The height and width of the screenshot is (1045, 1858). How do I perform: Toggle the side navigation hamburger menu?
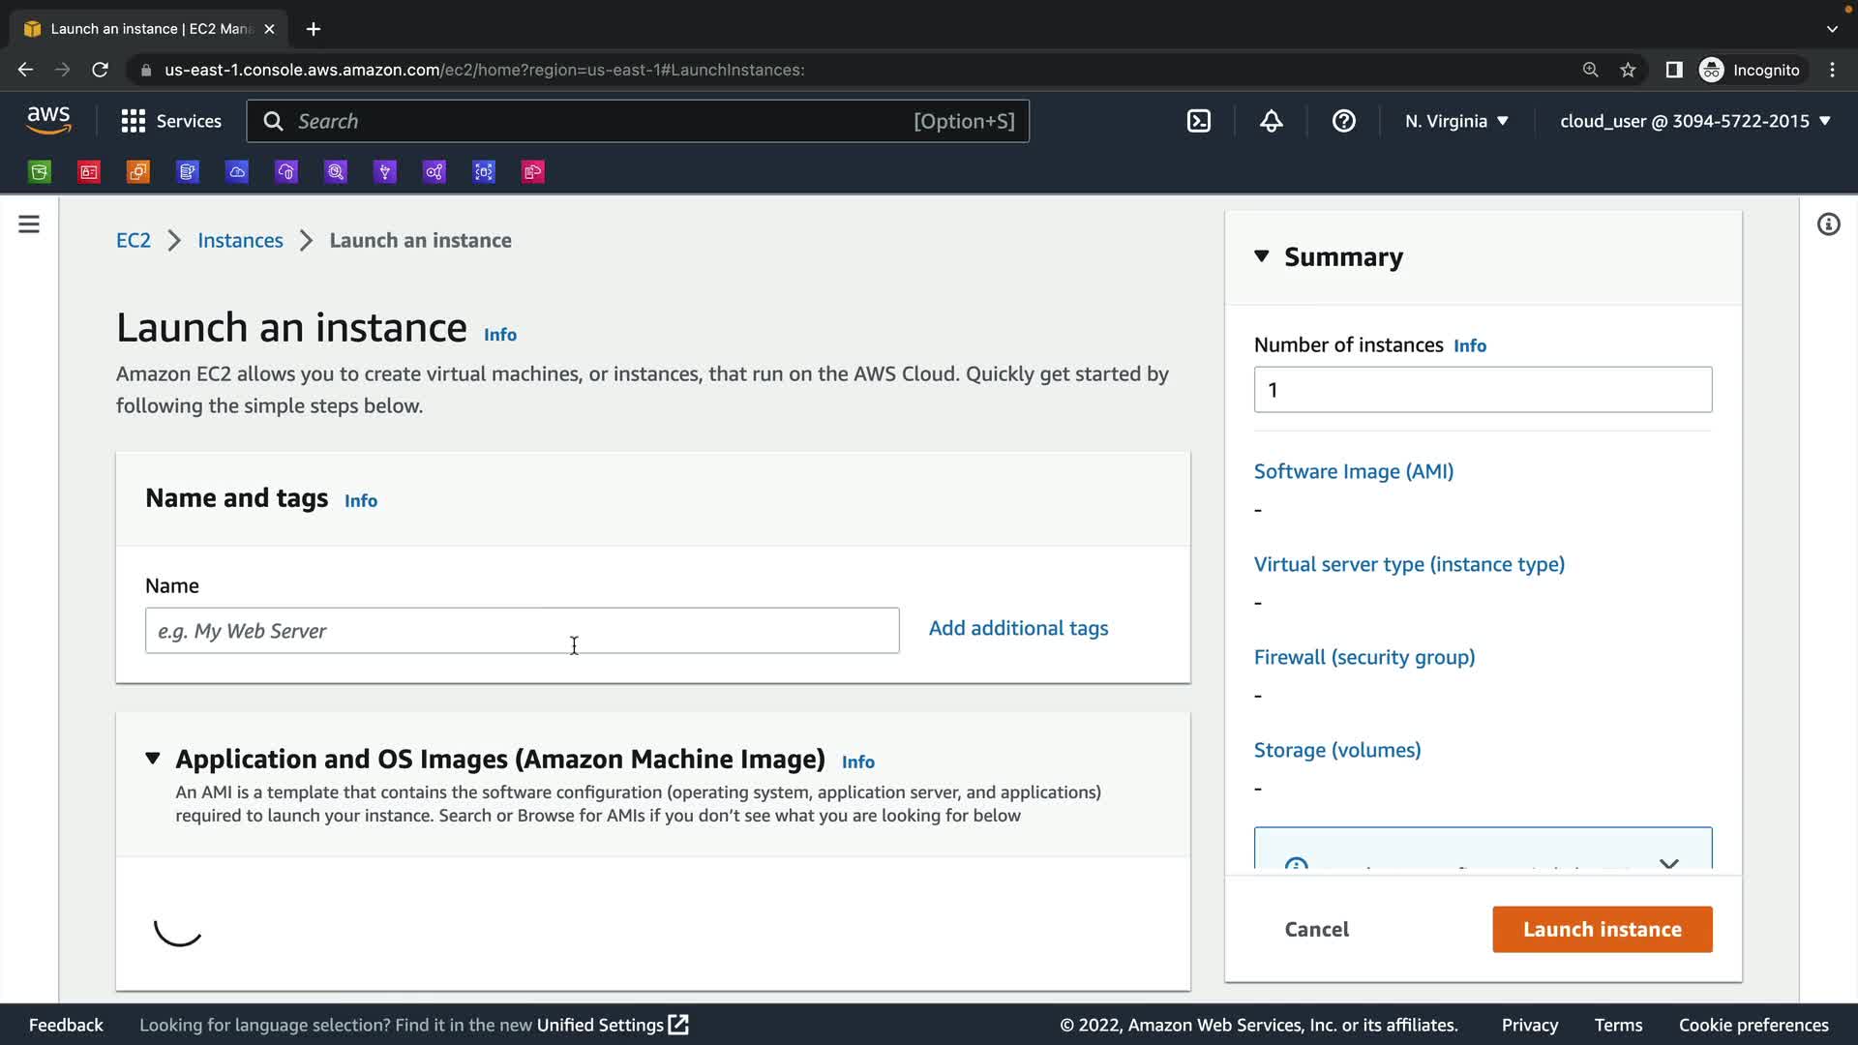[x=29, y=224]
